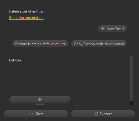Click the double-line grip handle below the plus bar
139x121 pixels.
coord(40,104)
